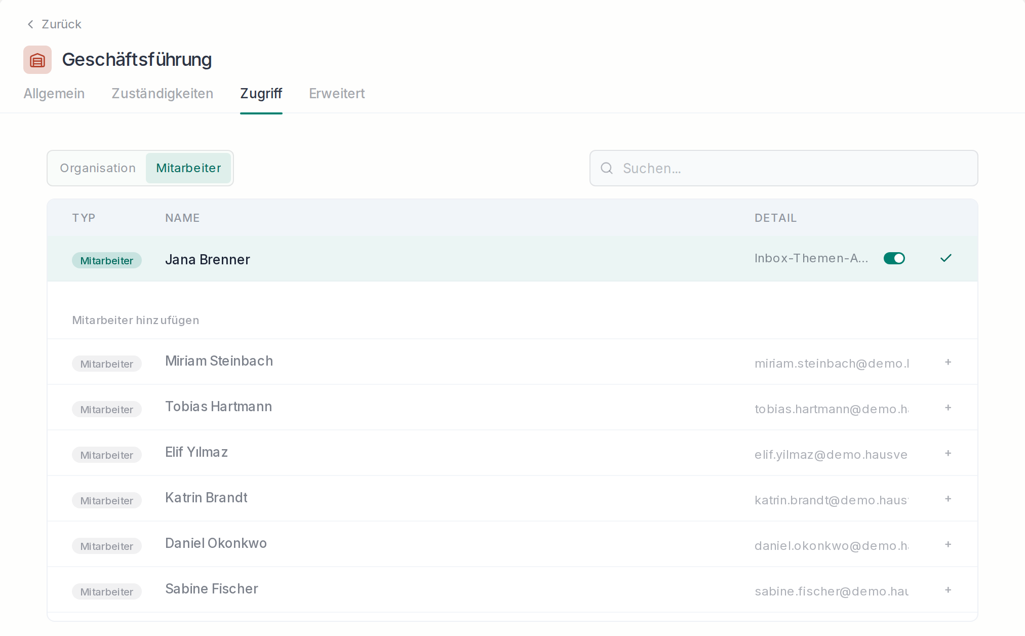Add Elif Yılmaz using plus icon

pos(948,453)
